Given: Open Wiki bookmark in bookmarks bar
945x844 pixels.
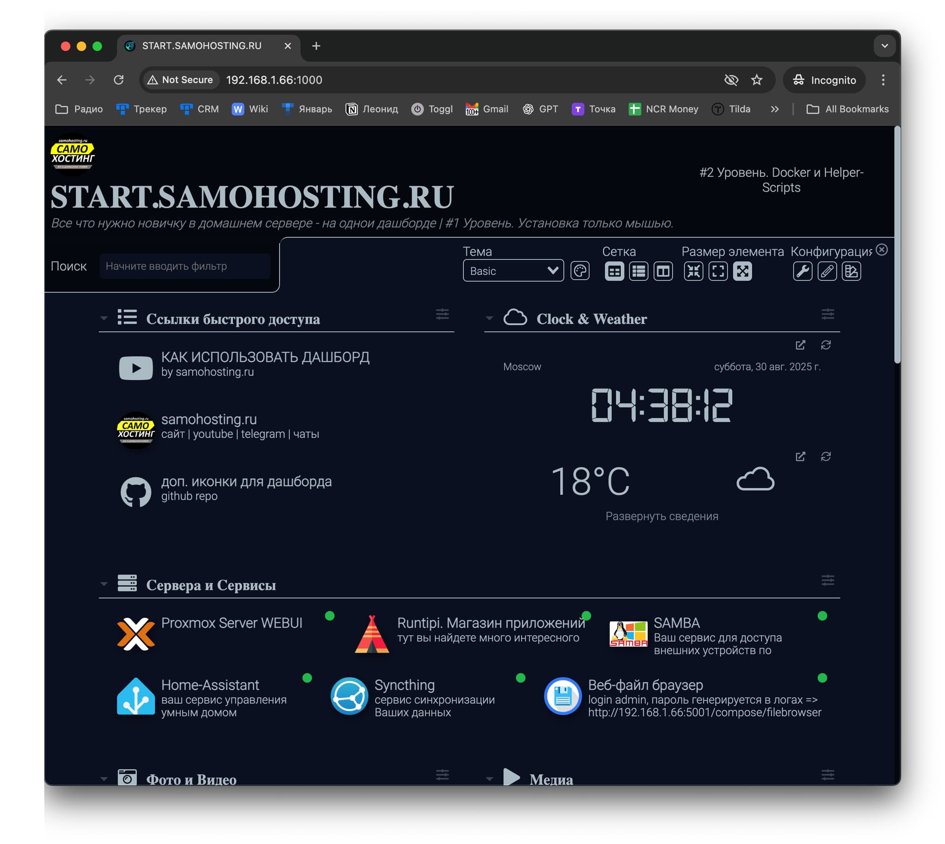Looking at the screenshot, I should pyautogui.click(x=250, y=109).
